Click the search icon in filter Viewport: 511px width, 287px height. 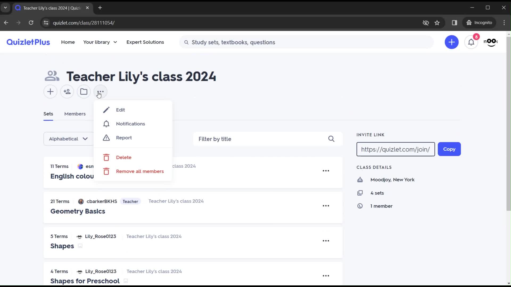click(x=331, y=139)
